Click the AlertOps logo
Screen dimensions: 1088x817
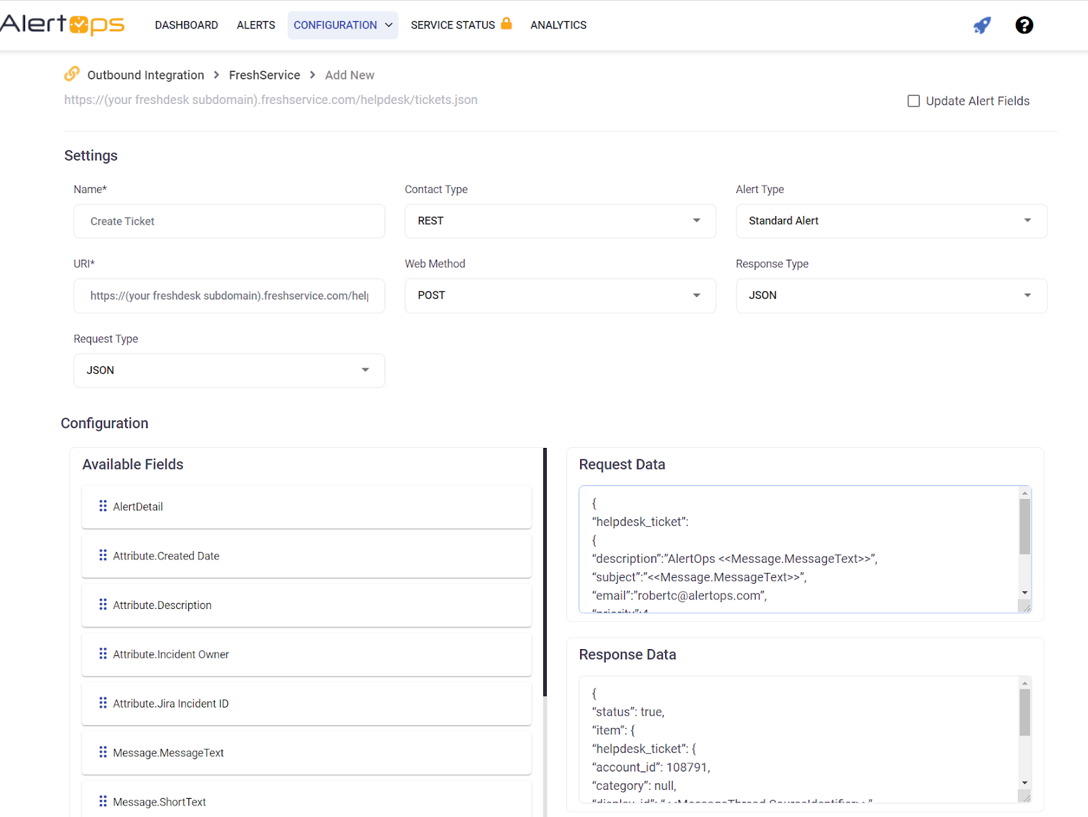pyautogui.click(x=63, y=24)
